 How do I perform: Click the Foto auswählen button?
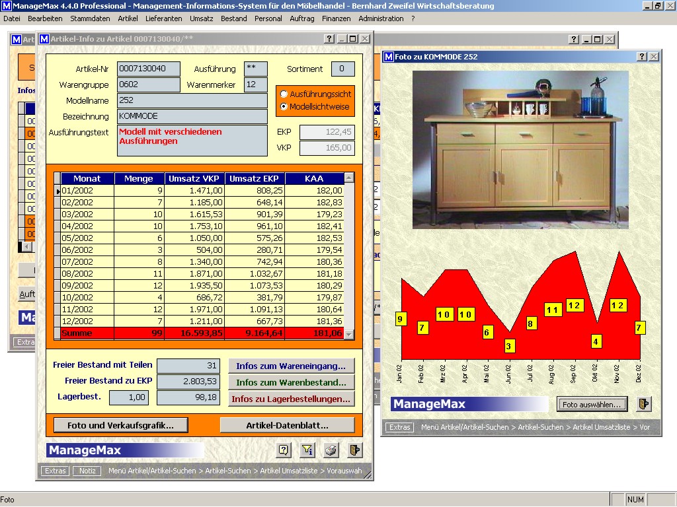pyautogui.click(x=592, y=404)
